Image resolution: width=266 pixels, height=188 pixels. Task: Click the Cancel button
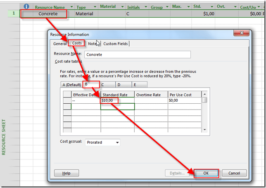pyautogui.click(x=234, y=173)
